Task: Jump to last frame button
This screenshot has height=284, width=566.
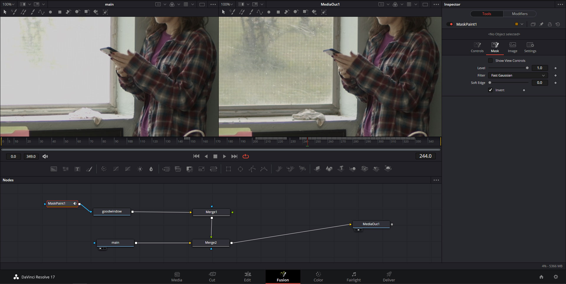Action: pos(234,156)
